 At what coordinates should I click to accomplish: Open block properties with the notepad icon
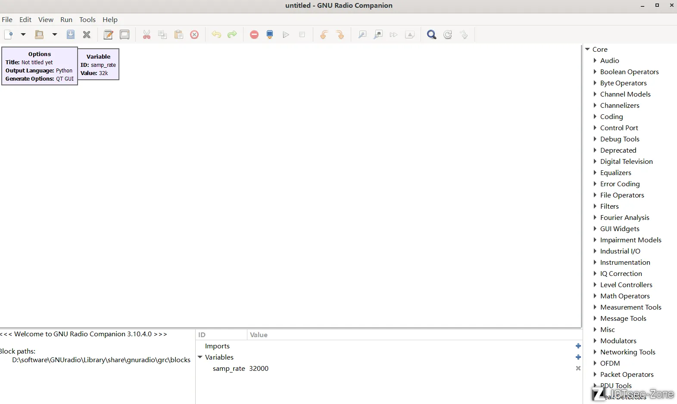[108, 34]
